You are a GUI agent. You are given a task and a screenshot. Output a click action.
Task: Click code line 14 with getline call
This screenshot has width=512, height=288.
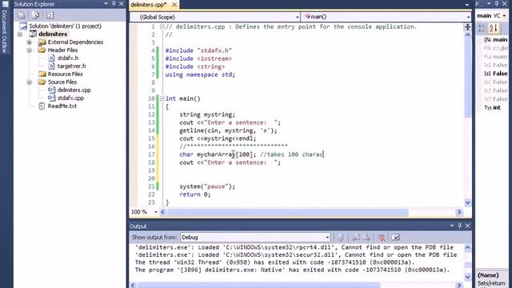click(228, 130)
